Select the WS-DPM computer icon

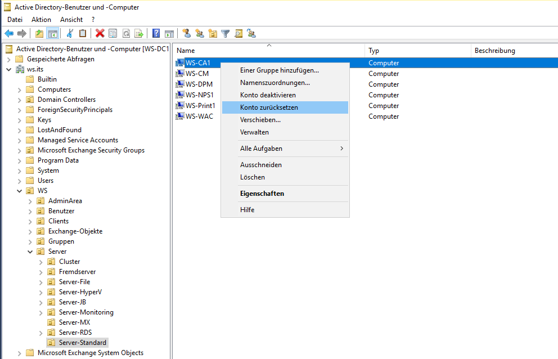[180, 84]
